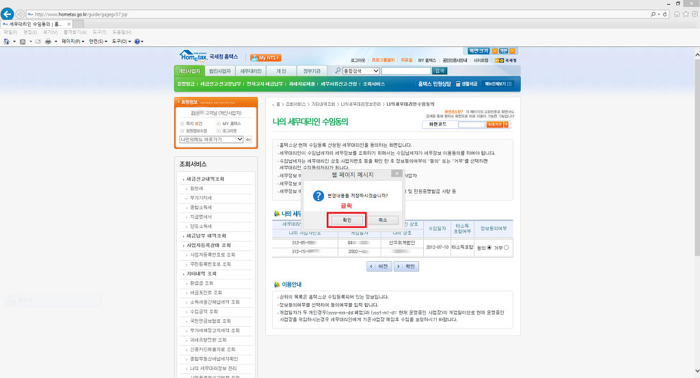Click the orange question mark beside 바로가기
This screenshot has width=700, height=378.
[x=507, y=125]
